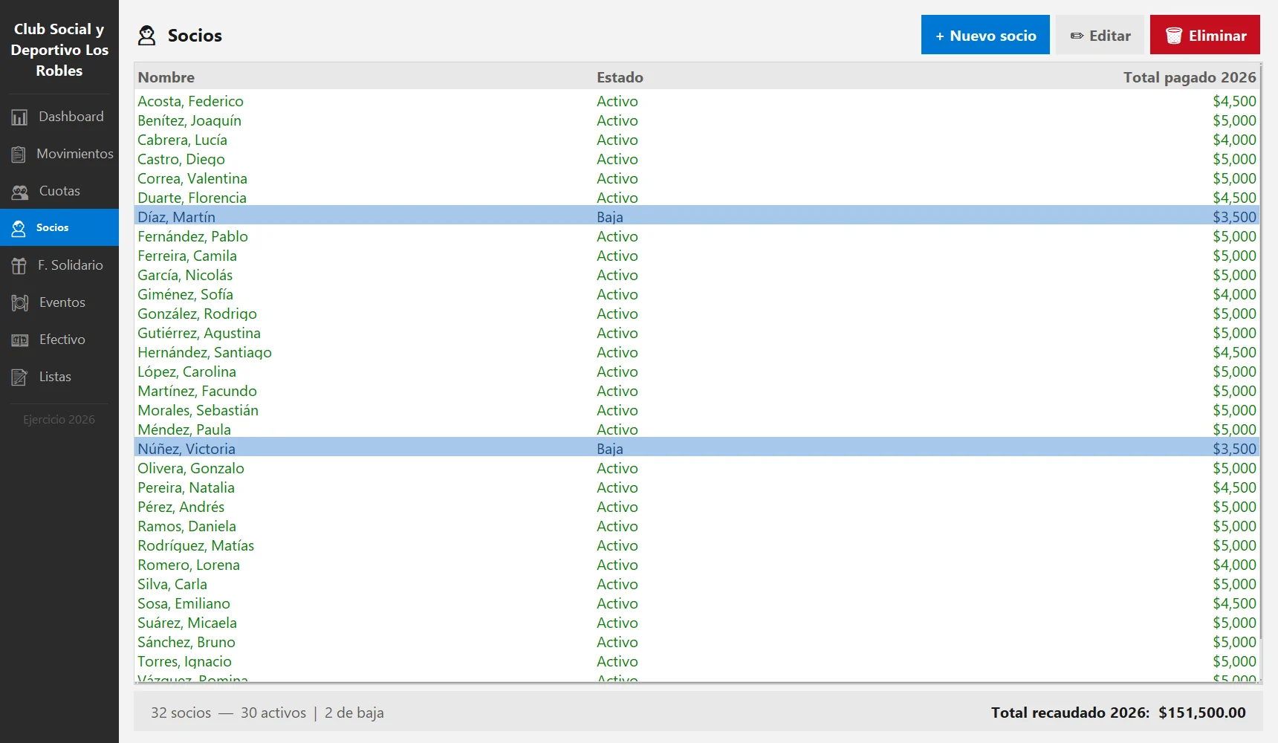
Task: Switch to Cuotas section
Action: coord(59,191)
